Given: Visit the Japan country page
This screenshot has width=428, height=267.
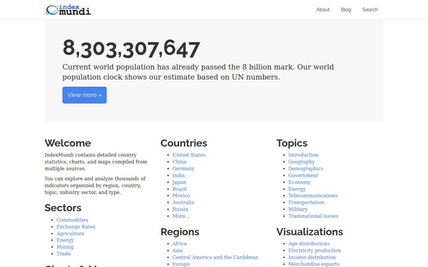Looking at the screenshot, I should [179, 182].
